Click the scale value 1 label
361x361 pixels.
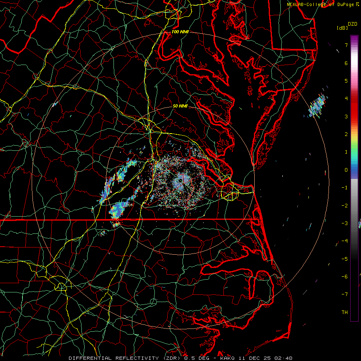click(x=346, y=152)
